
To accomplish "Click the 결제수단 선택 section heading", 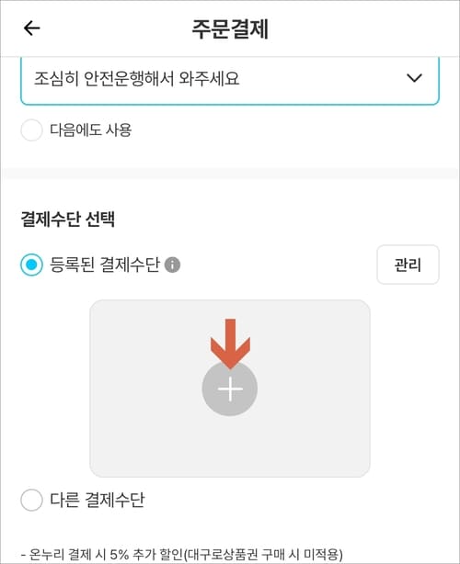I will [68, 219].
